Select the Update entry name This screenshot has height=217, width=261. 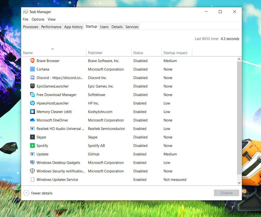[x=43, y=154]
